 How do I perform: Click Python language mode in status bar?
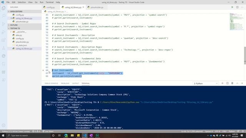[x=231, y=131]
